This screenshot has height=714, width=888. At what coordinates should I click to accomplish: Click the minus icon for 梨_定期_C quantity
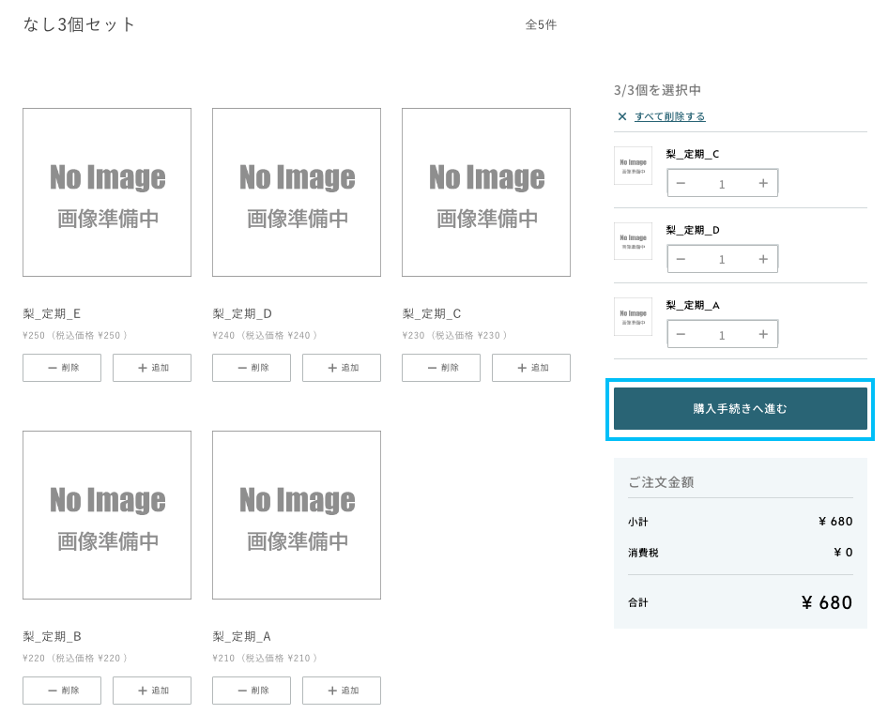click(x=681, y=183)
